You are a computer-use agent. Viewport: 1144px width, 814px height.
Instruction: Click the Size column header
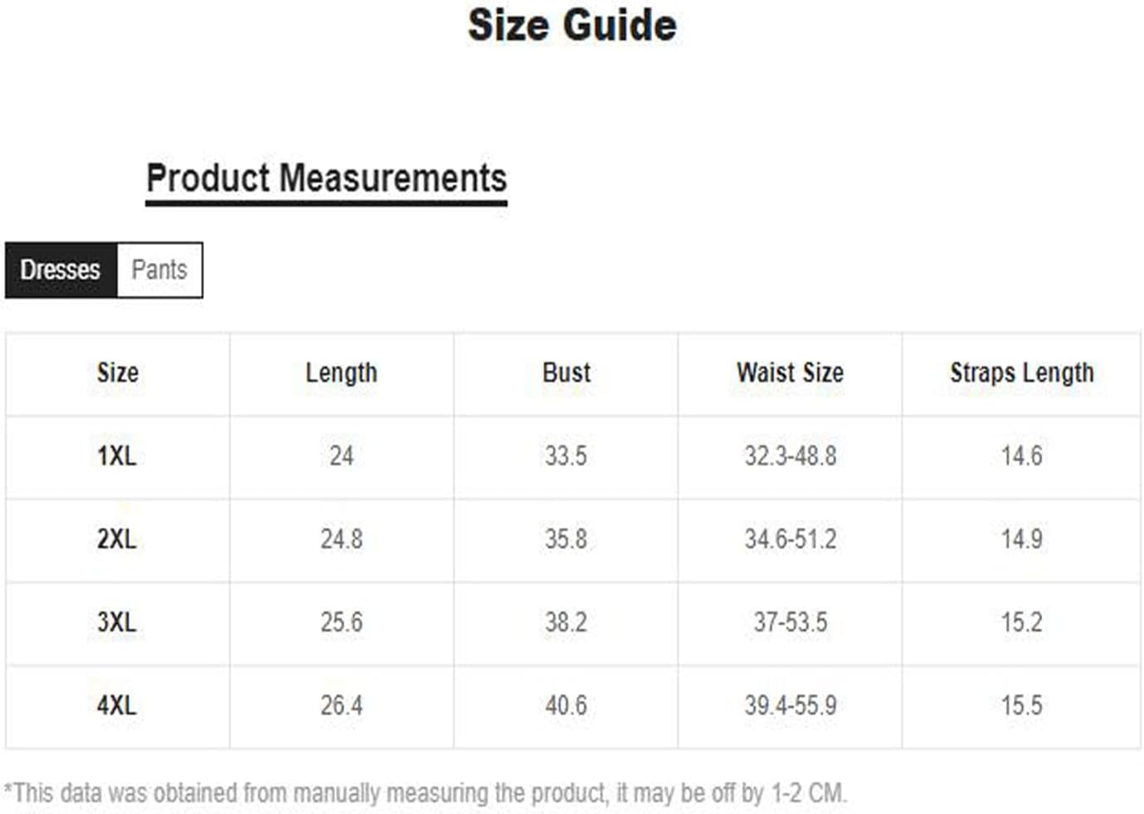[118, 373]
